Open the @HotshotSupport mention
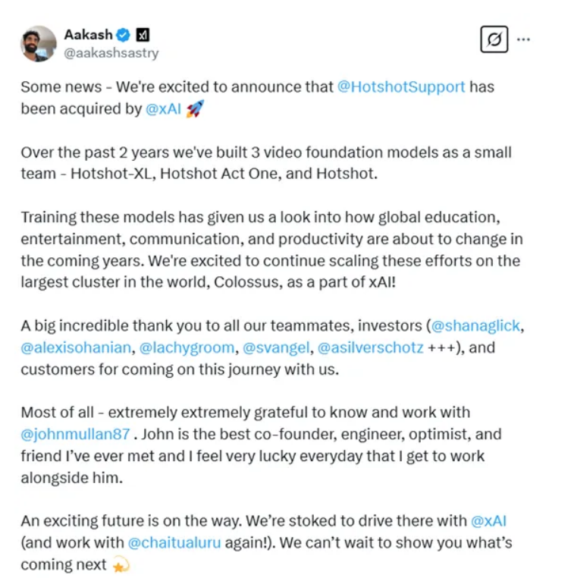Screen dimensions: 574x581 pyautogui.click(x=401, y=87)
